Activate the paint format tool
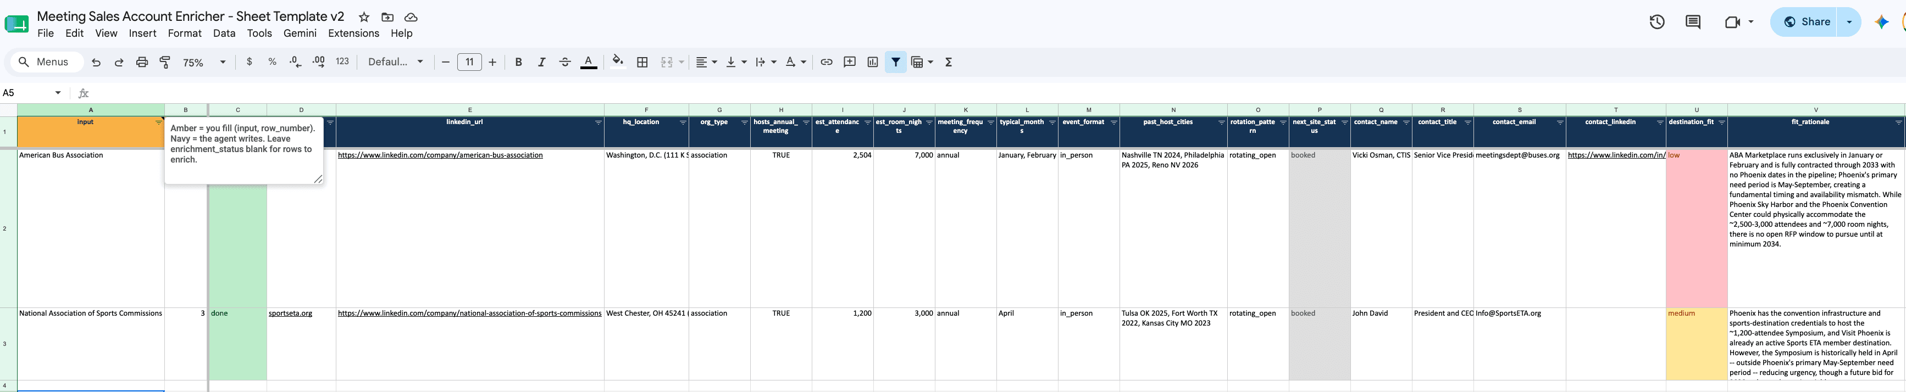Image resolution: width=1906 pixels, height=392 pixels. 165,62
